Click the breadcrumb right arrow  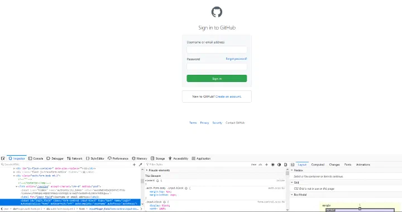pos(141,209)
